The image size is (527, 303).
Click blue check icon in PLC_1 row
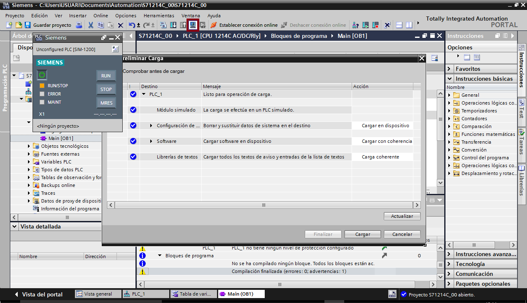[133, 94]
